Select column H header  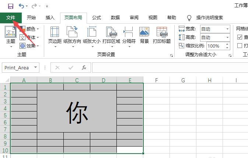[210, 80]
